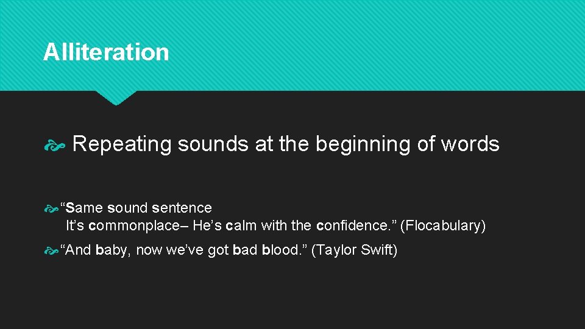This screenshot has height=329, width=585.
Task: Select the "Alliteration" slide title
Action: [106, 52]
